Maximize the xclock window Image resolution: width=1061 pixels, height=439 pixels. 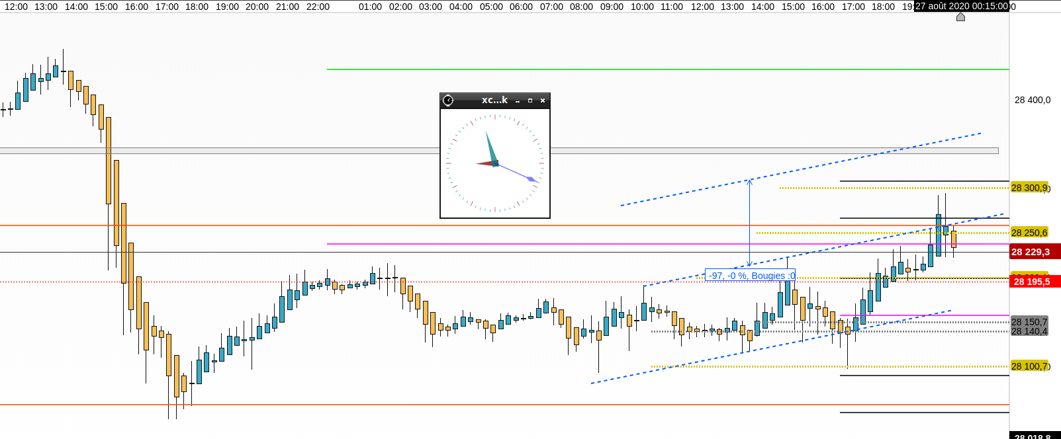tap(530, 100)
